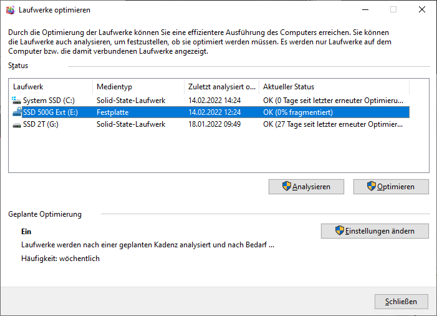
Task: Minimize the Laufwerke optimieren window
Action: coord(365,10)
